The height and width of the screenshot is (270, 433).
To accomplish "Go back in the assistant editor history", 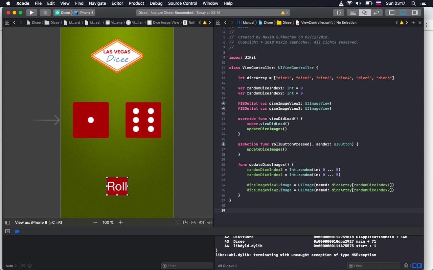I will (x=225, y=23).
